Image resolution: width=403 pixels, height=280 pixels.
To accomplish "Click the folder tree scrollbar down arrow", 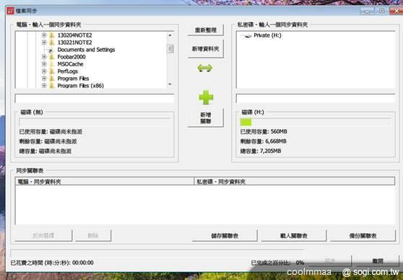I will (x=170, y=84).
